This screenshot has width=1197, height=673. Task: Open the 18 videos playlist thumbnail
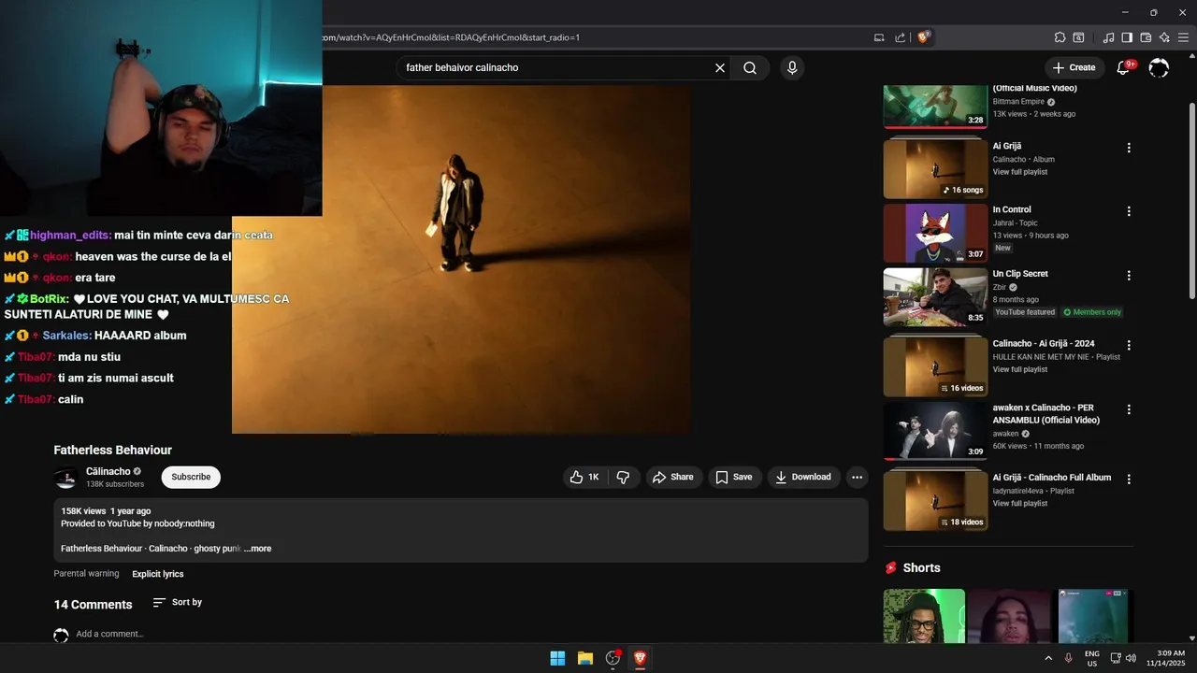(x=935, y=501)
